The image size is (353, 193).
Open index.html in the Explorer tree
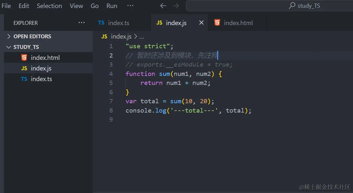coord(48,58)
